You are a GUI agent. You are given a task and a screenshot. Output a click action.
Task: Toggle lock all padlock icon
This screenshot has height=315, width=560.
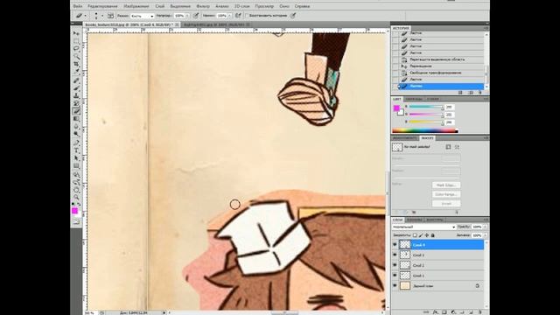click(x=433, y=235)
